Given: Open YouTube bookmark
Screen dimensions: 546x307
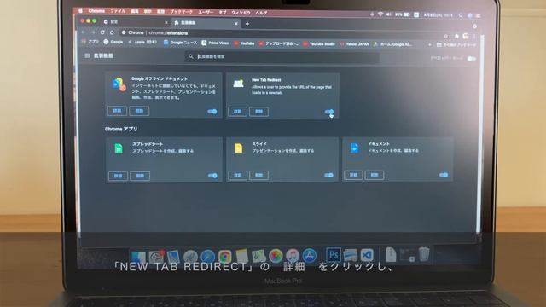Looking at the screenshot, I should coord(244,43).
